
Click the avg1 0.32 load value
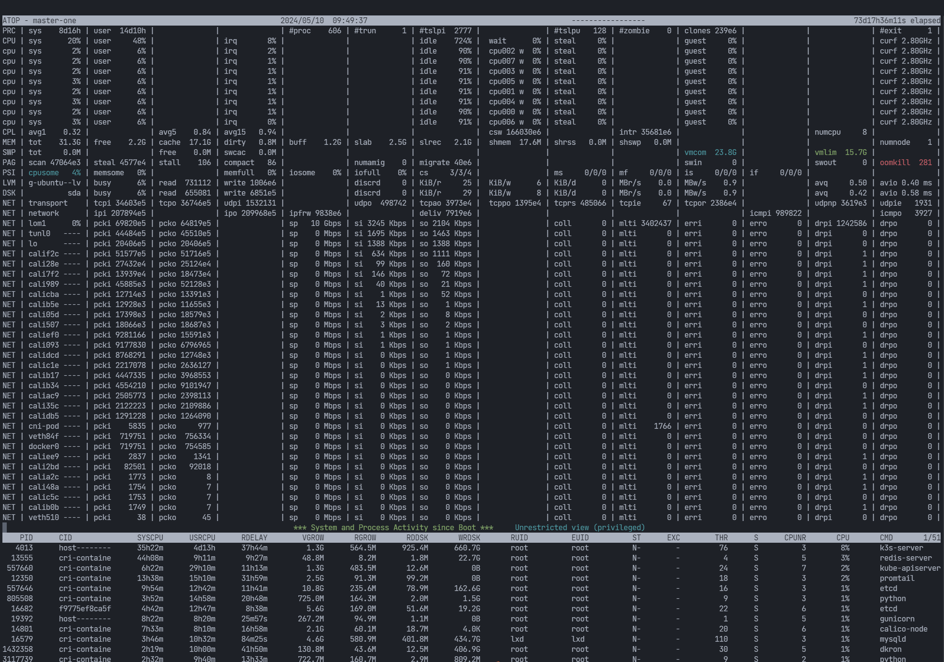pos(55,132)
